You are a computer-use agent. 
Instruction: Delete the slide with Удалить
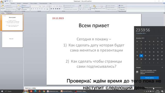[x=24, y=9]
